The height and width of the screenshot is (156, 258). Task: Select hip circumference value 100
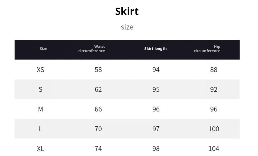pyautogui.click(x=214, y=129)
